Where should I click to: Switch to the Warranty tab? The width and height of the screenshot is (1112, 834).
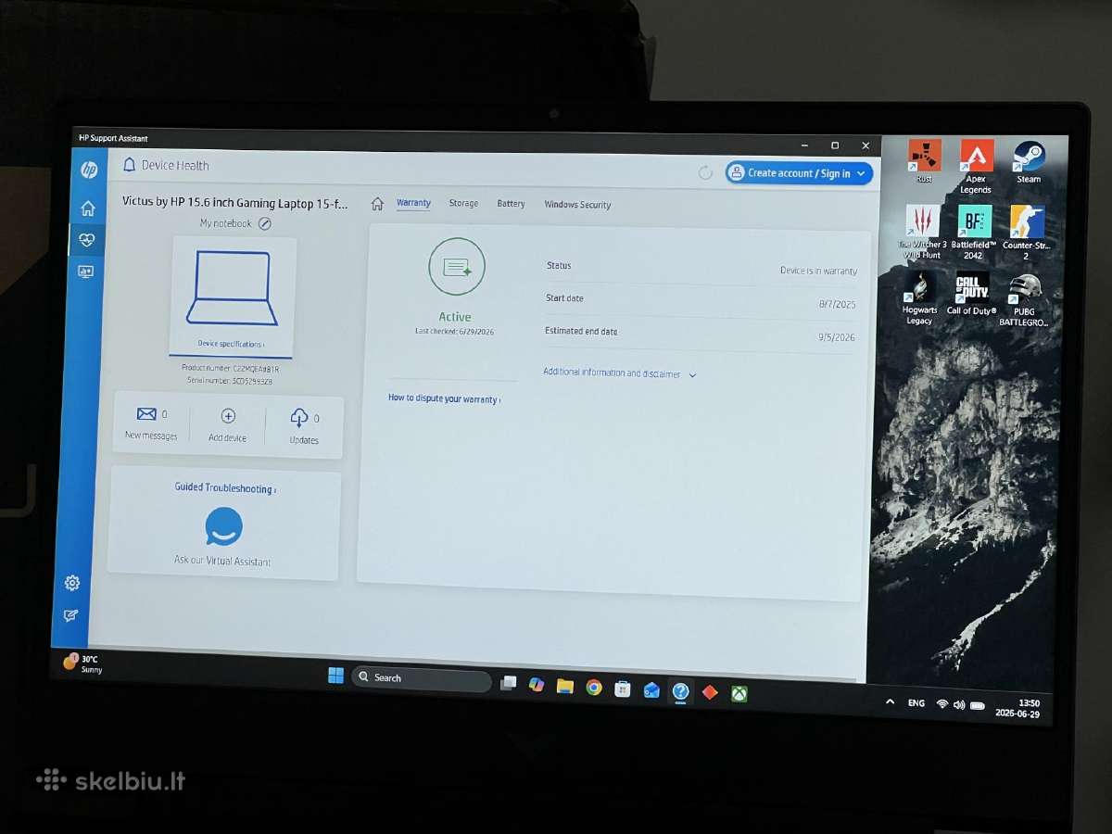[x=413, y=203]
